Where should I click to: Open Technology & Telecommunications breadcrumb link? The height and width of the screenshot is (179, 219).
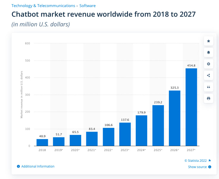(43, 6)
